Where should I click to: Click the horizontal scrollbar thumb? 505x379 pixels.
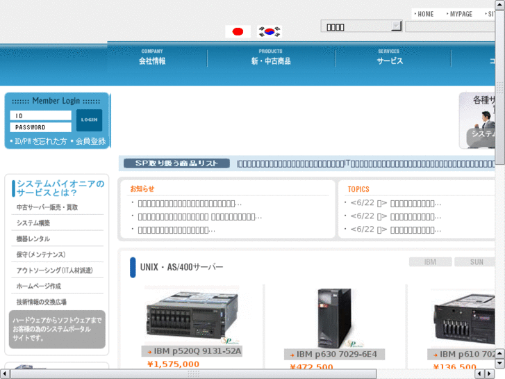pos(193,373)
